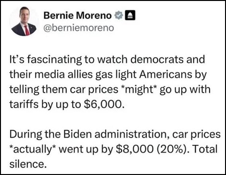The width and height of the screenshot is (226, 175).
Task: Select the word democrats
Action: [157, 59]
